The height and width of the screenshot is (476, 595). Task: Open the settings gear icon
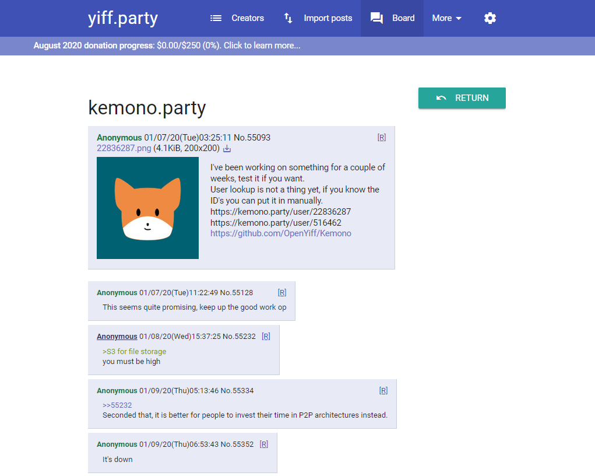[x=490, y=18]
